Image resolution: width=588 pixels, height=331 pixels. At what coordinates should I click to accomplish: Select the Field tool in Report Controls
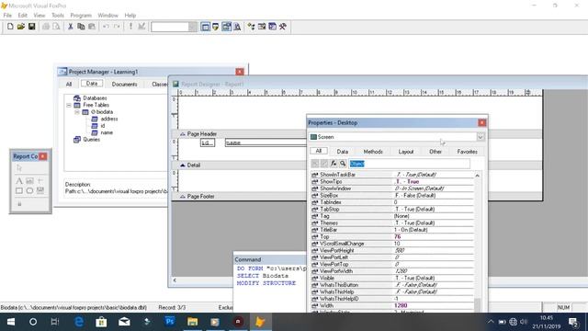click(29, 181)
